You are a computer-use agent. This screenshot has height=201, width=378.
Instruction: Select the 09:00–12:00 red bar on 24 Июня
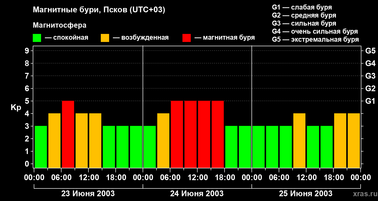[191, 134]
